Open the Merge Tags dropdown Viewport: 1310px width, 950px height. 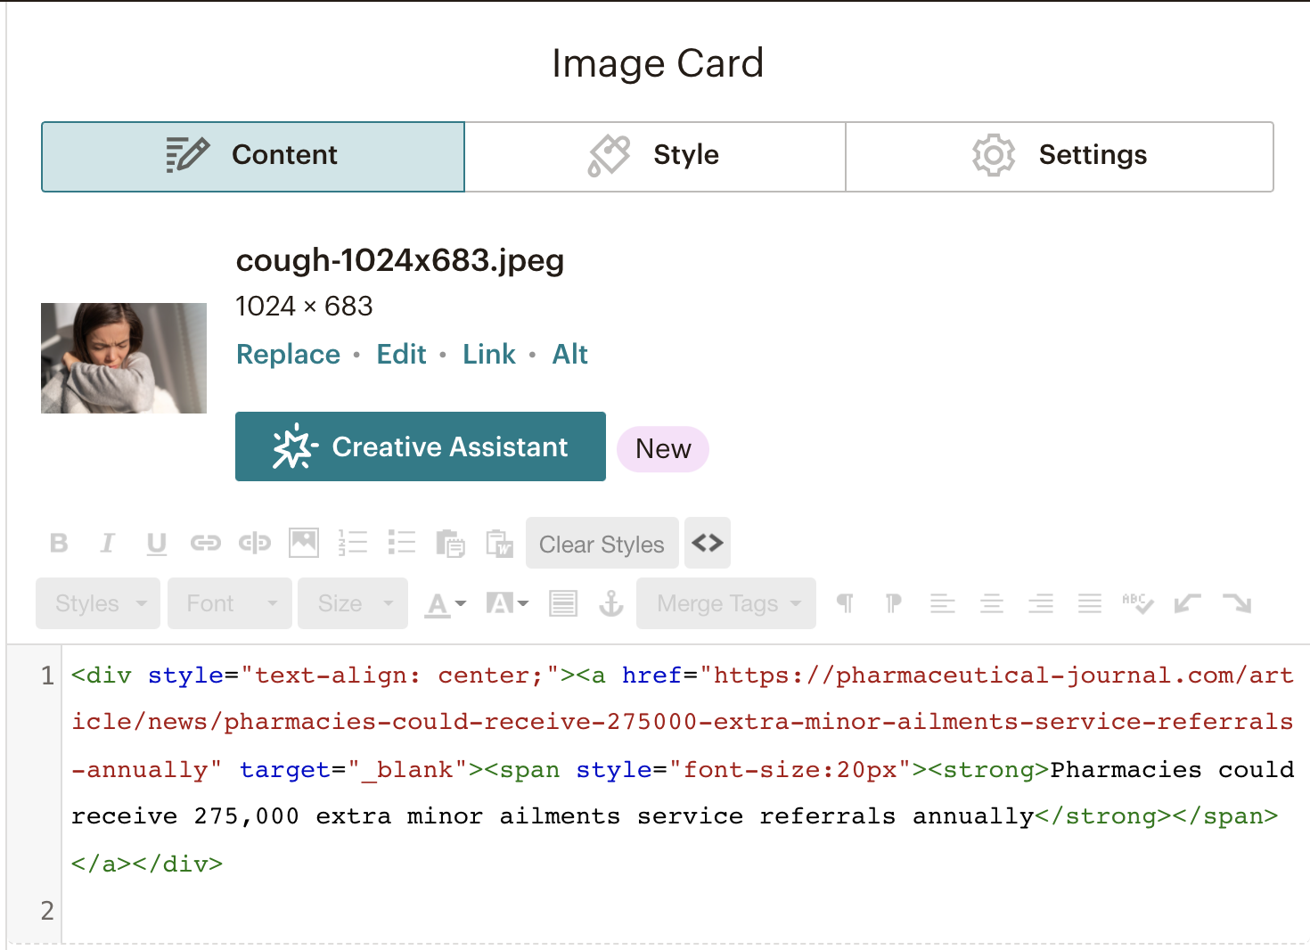click(x=726, y=604)
